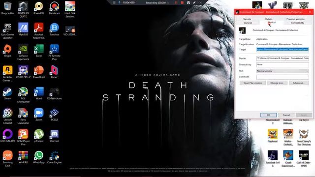Switch to the Security tab in Properties

click(247, 19)
